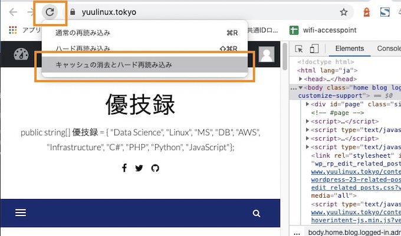Open the wordpress-23-related-pos link
Viewport: 401px width, 236px height.
[x=356, y=180]
